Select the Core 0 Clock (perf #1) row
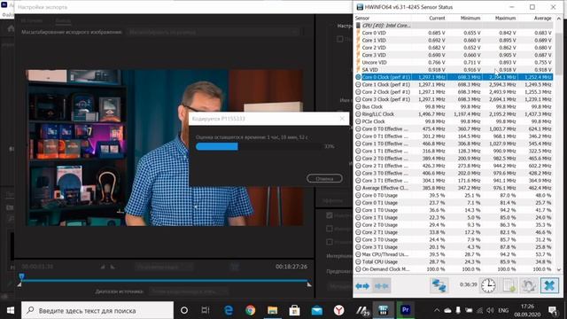567x319 pixels. coord(454,77)
